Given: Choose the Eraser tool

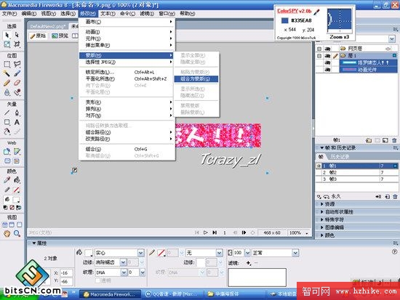Looking at the screenshot, I should [17, 83].
